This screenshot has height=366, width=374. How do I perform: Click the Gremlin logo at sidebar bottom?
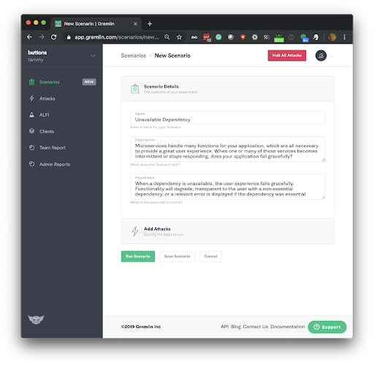coord(36,319)
